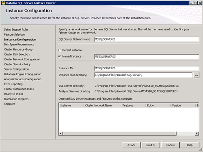Close the installer window
The image size is (203, 152).
coord(200,3)
